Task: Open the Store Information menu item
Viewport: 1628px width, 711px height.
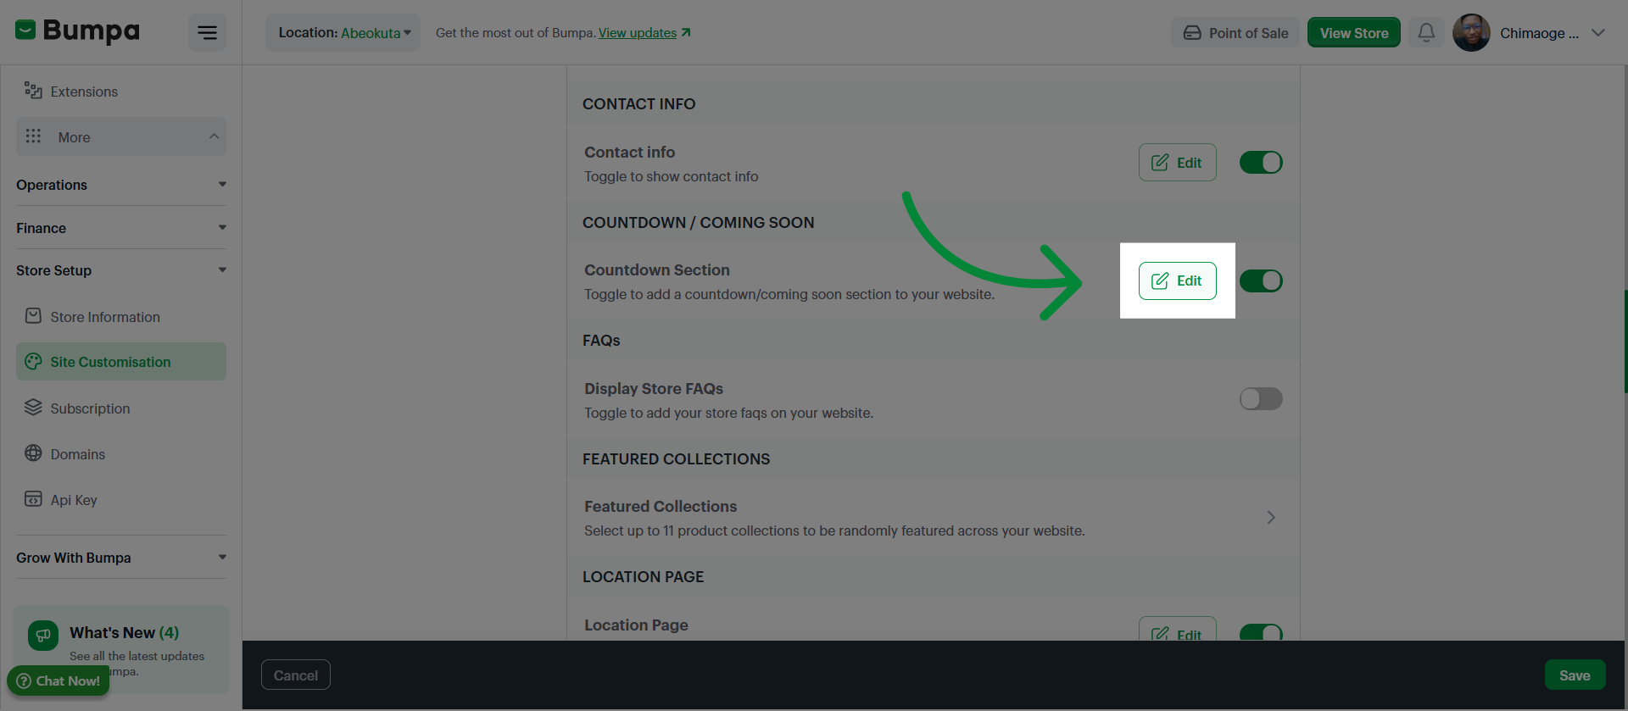Action: click(121, 316)
